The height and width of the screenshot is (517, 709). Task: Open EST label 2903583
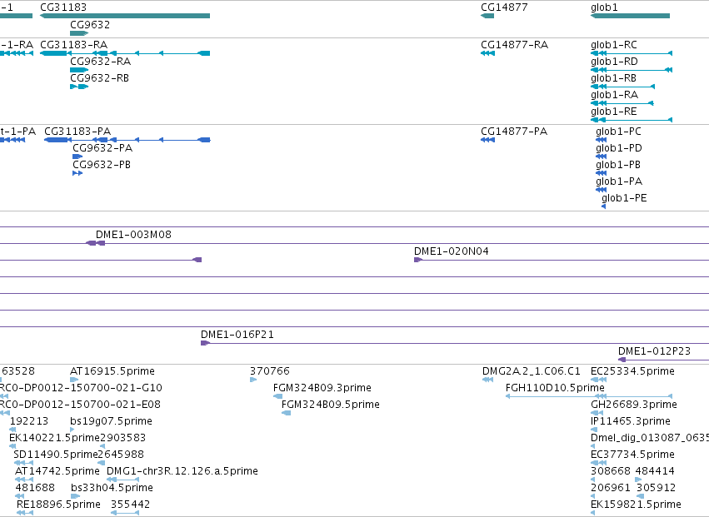[x=123, y=438]
